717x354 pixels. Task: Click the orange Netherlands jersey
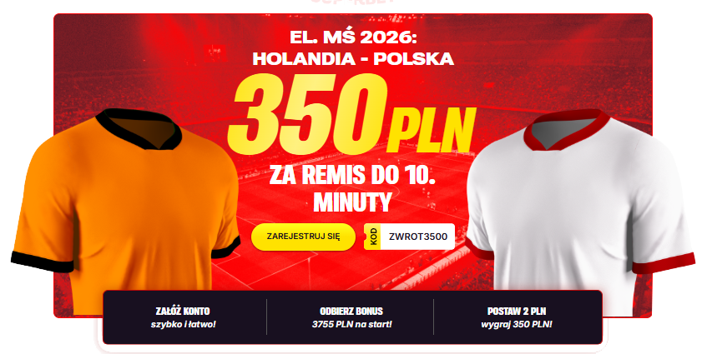coord(125,212)
